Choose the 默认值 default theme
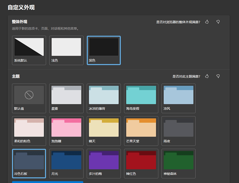This screenshot has height=183, width=239. click(x=29, y=98)
